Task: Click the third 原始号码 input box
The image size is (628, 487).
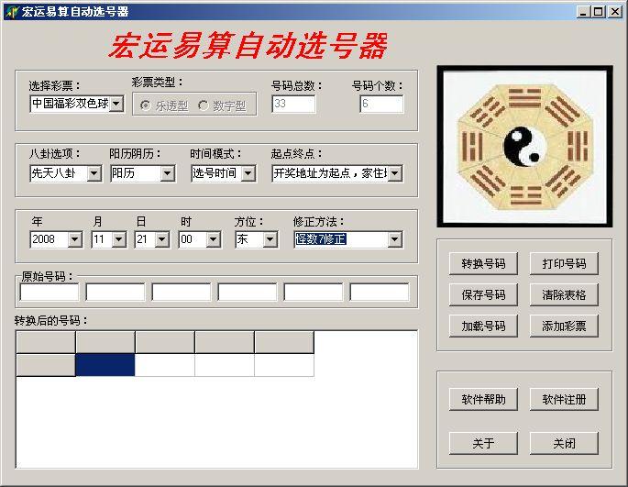Action: (x=182, y=292)
